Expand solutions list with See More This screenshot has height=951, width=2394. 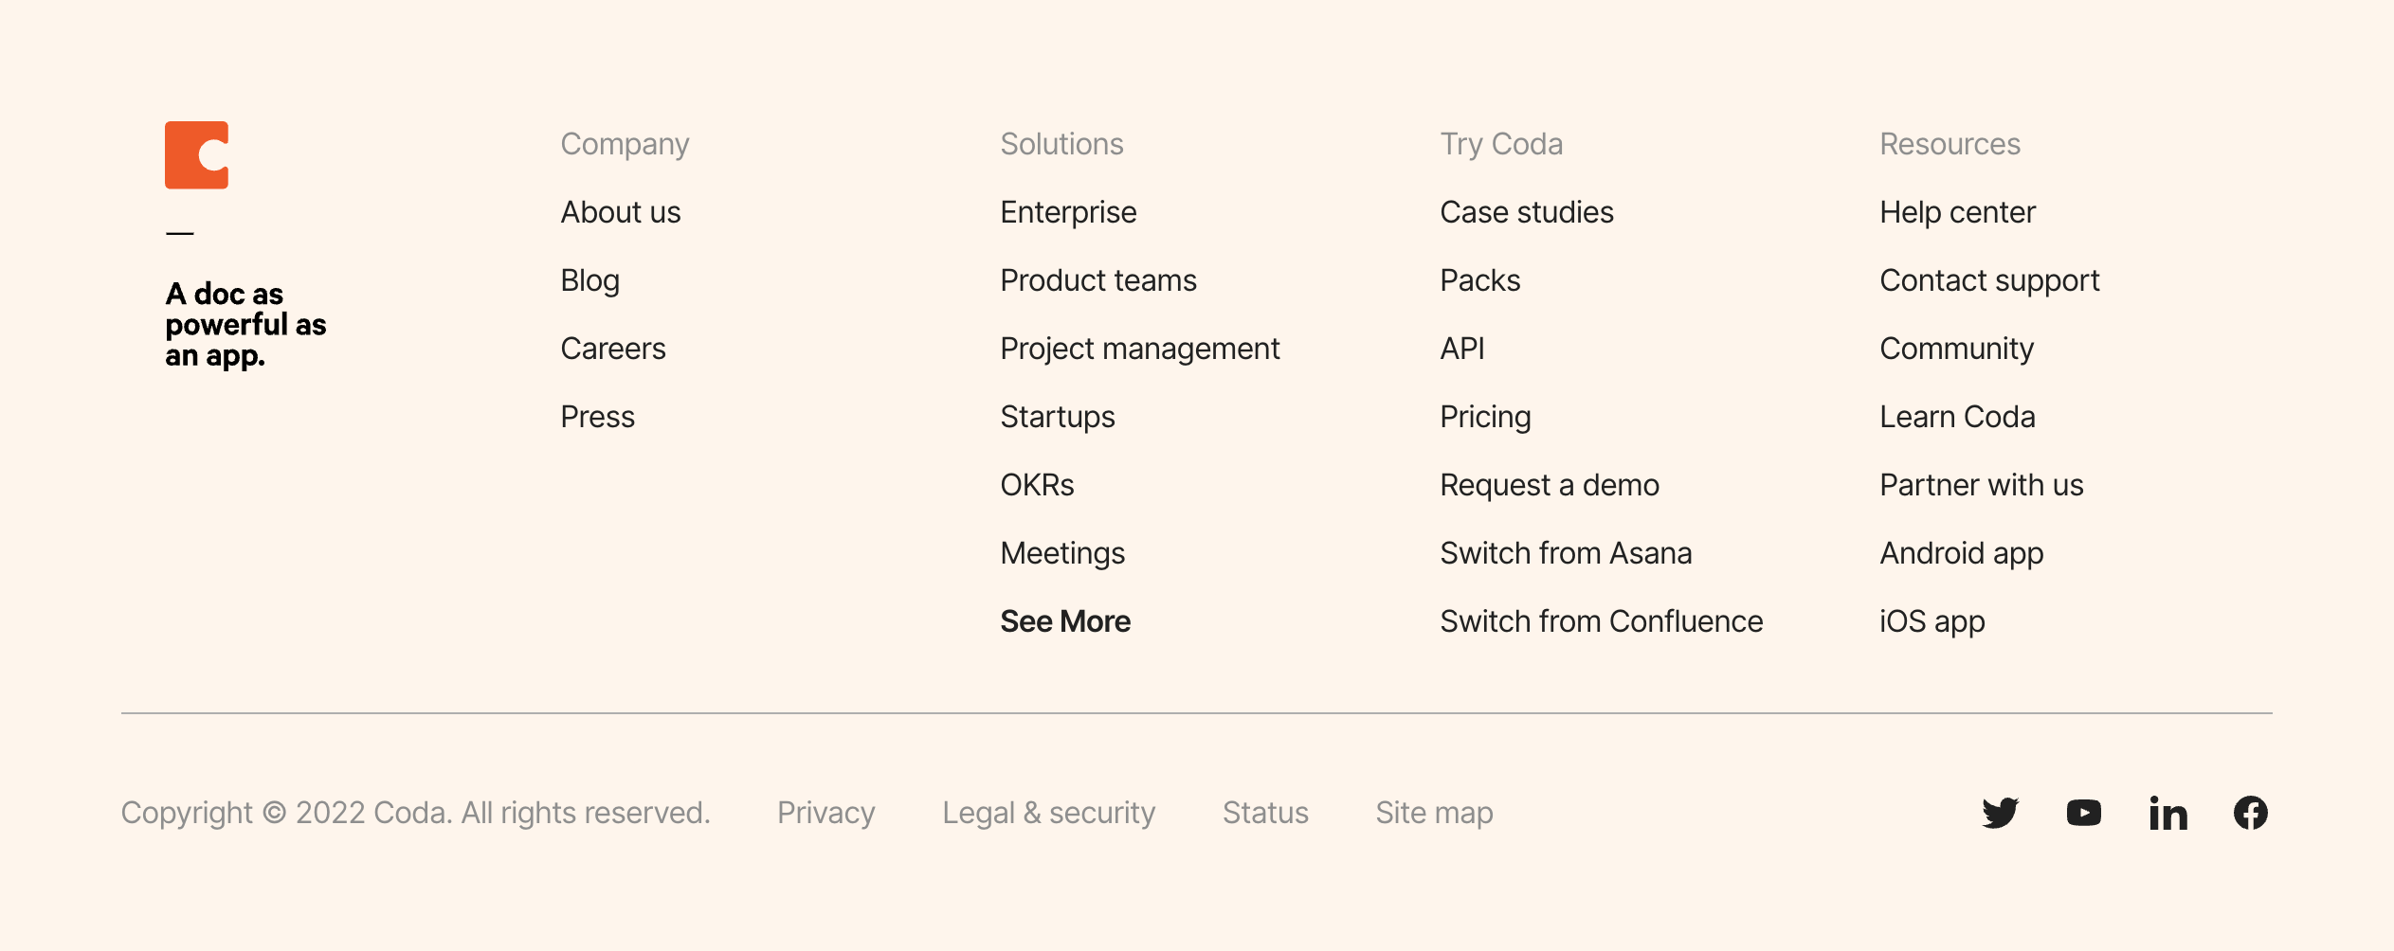[x=1064, y=621]
